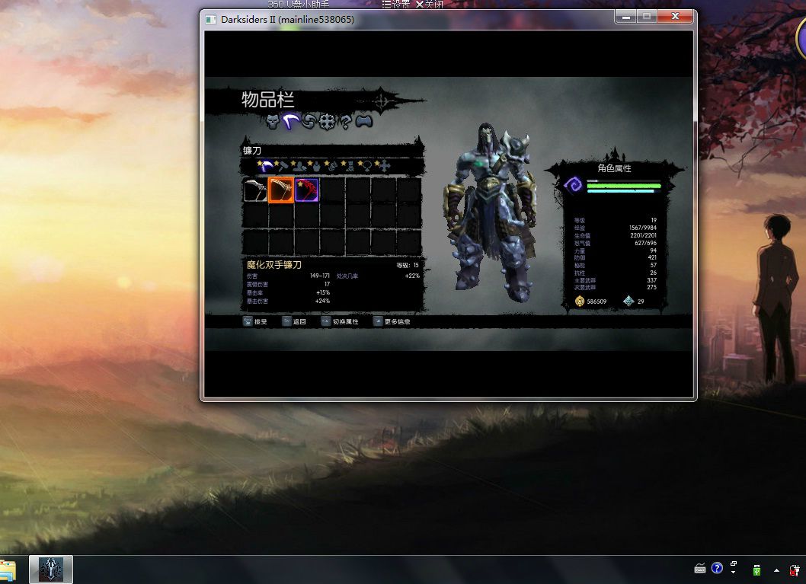Select the talisman necklace category icon
Image resolution: width=806 pixels, height=584 pixels.
pyautogui.click(x=366, y=166)
